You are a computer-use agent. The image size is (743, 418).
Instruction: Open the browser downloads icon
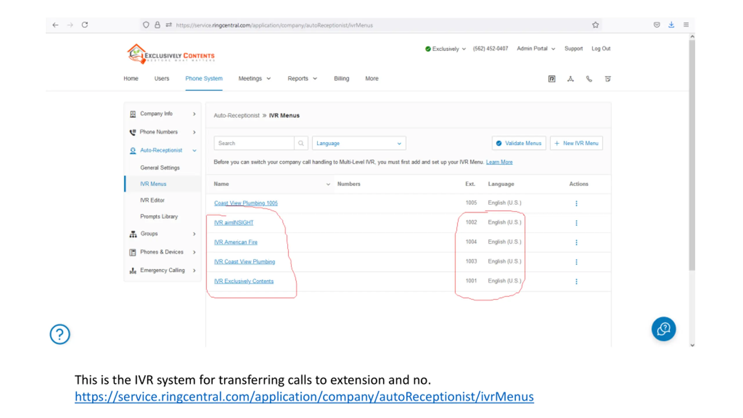click(x=671, y=25)
